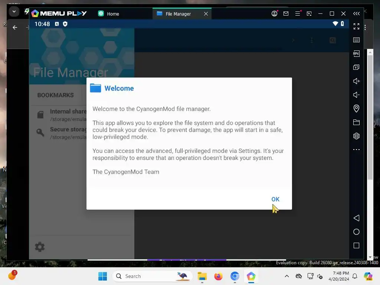Click the scrollbar of the background window

point(370,117)
